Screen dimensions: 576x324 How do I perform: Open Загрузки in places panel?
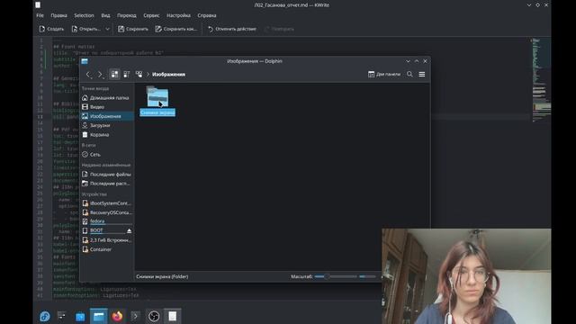tap(106, 125)
